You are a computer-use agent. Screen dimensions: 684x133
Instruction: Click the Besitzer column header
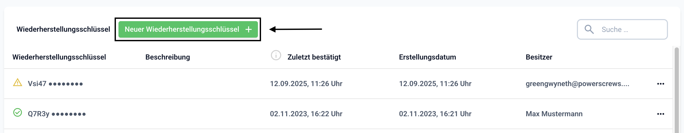pos(539,57)
